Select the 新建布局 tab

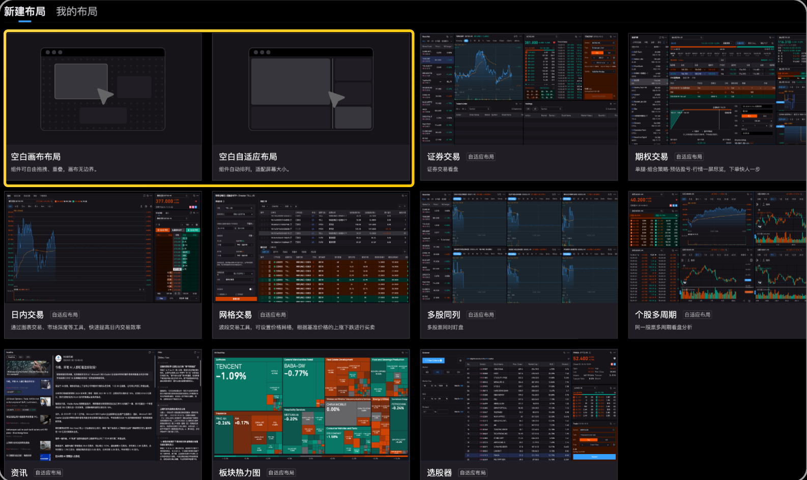(x=24, y=11)
